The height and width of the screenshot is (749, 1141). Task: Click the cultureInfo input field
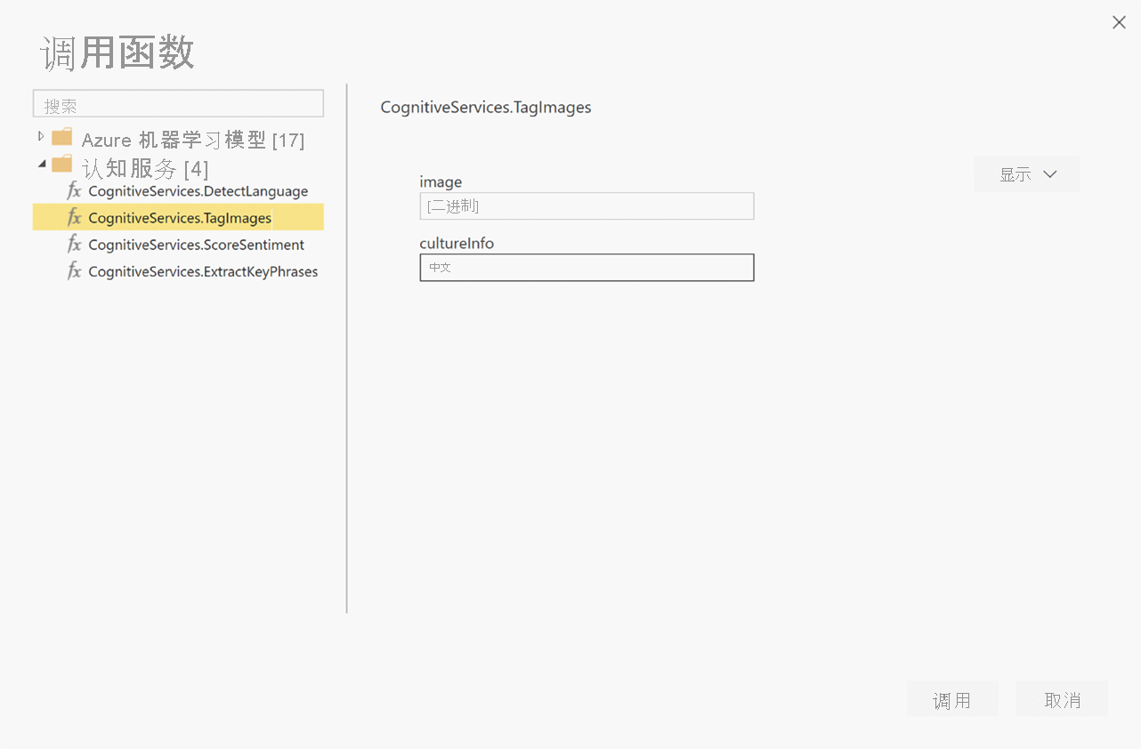click(587, 267)
